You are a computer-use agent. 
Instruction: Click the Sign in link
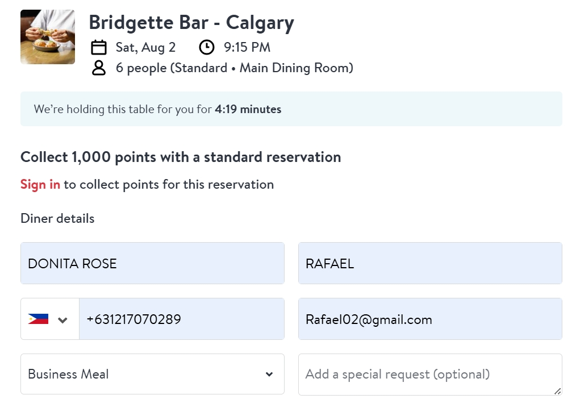click(40, 184)
